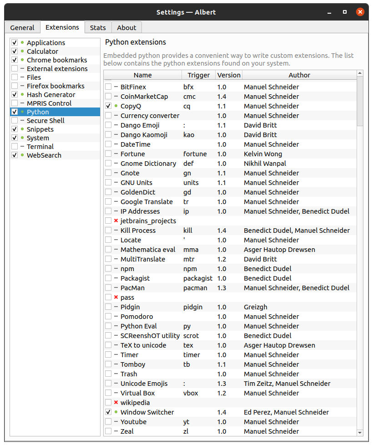Image resolution: width=373 pixels, height=446 pixels.
Task: Select the Pomodoro extension row
Action: coord(230,317)
